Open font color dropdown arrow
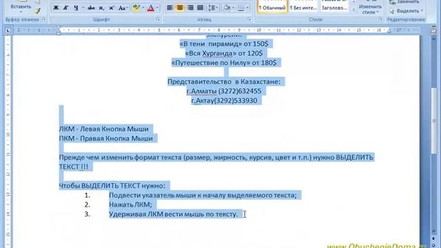441x248 pixels. tap(158, 8)
